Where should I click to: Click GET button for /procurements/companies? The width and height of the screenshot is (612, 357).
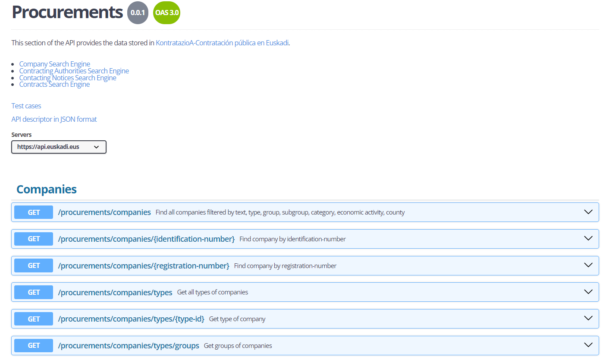[x=34, y=212]
